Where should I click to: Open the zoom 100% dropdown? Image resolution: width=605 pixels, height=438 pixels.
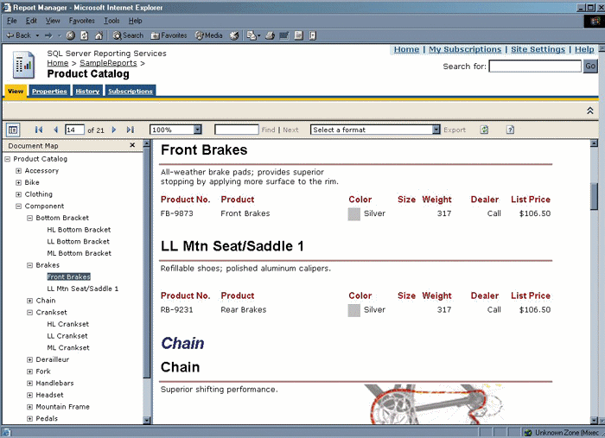pos(198,130)
